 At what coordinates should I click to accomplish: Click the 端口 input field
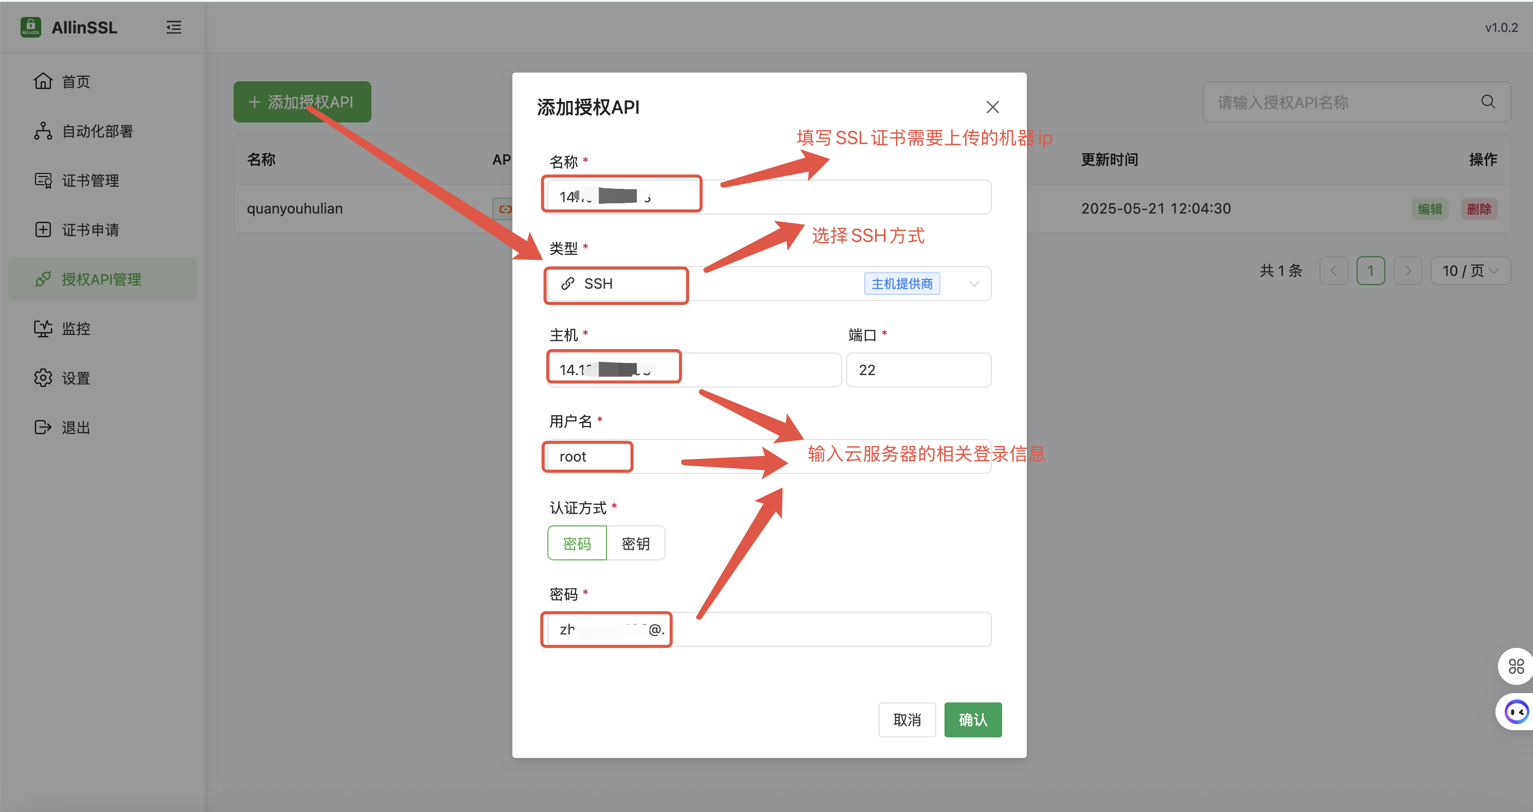click(x=918, y=369)
